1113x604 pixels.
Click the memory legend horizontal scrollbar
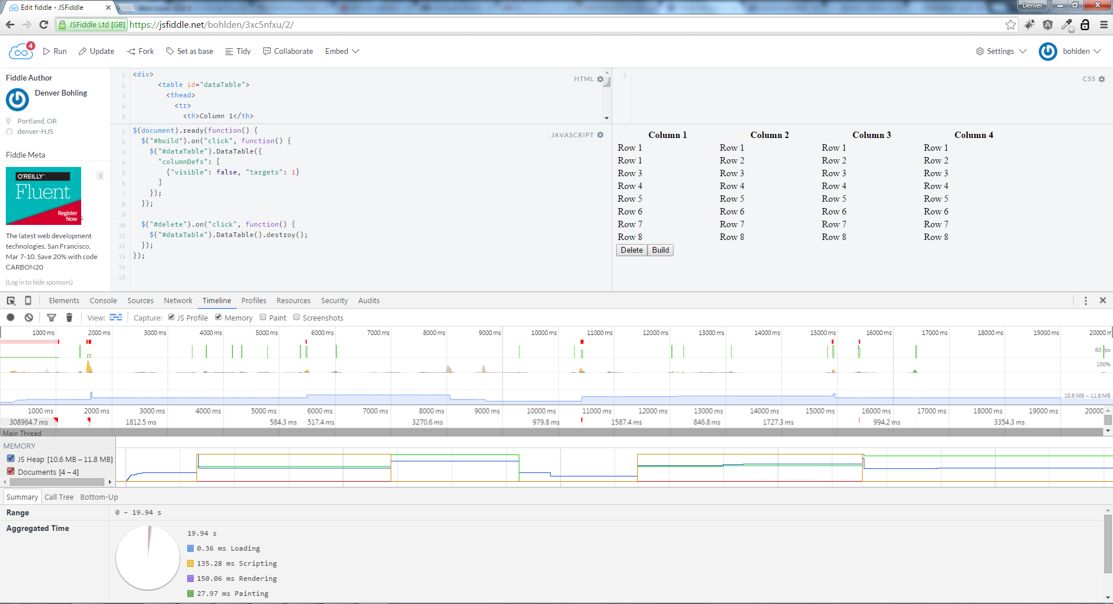(56, 482)
